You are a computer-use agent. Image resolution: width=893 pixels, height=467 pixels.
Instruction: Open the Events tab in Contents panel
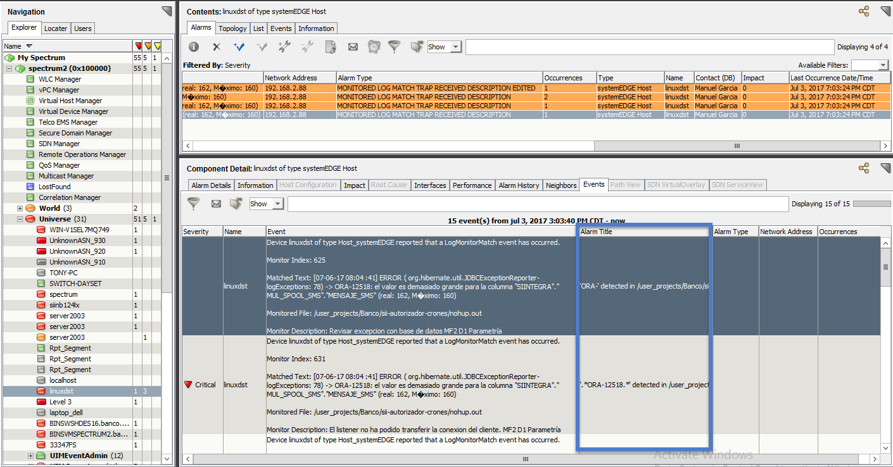[281, 28]
